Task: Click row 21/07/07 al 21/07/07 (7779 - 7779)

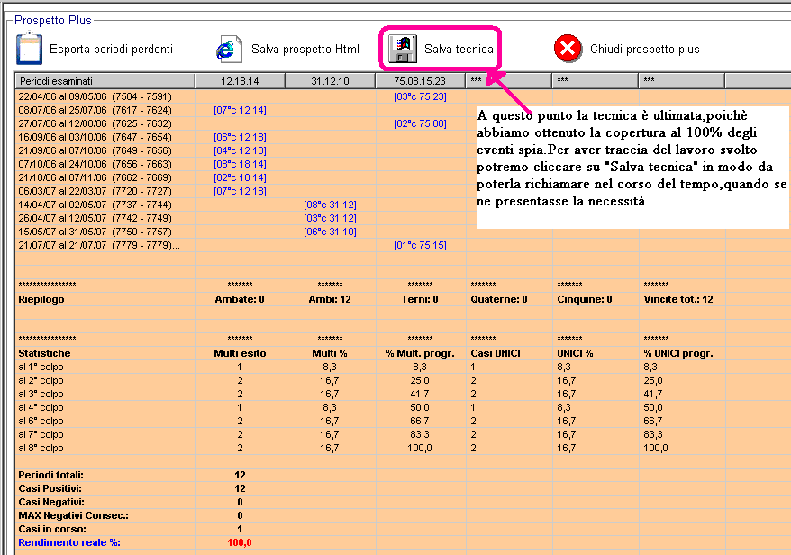Action: (x=99, y=245)
